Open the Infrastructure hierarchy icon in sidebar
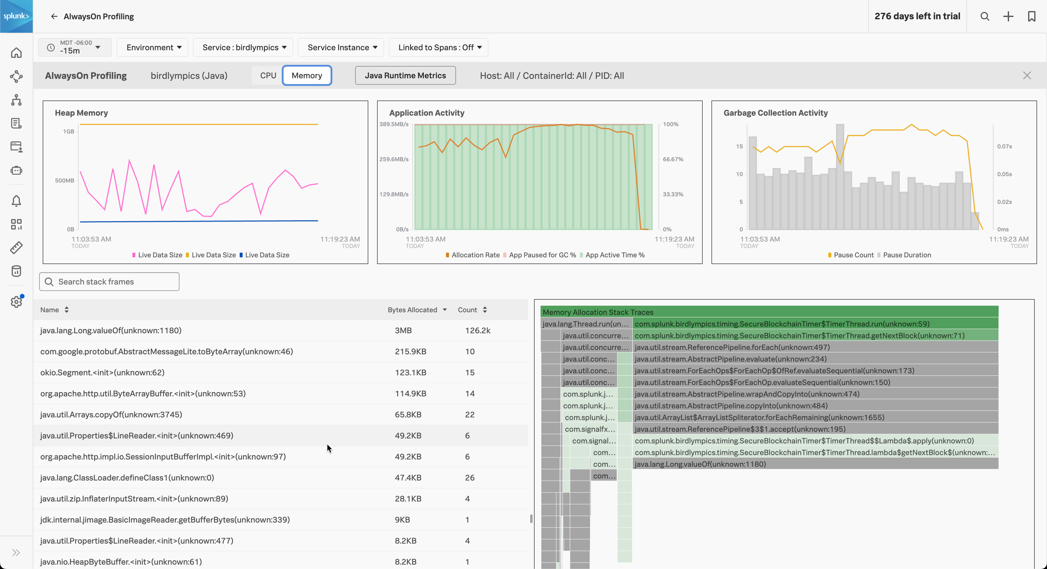 [16, 100]
